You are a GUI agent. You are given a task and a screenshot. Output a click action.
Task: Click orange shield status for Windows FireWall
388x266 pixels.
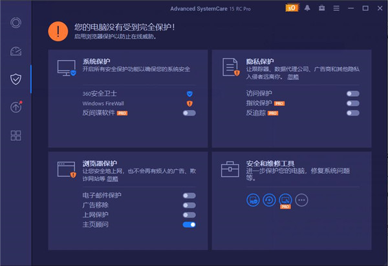pos(189,103)
